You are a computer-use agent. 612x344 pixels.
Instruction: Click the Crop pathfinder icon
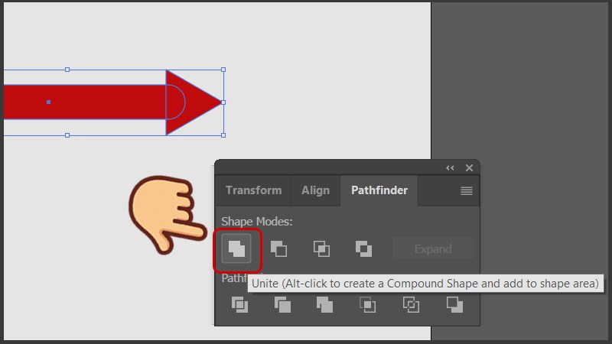[368, 304]
